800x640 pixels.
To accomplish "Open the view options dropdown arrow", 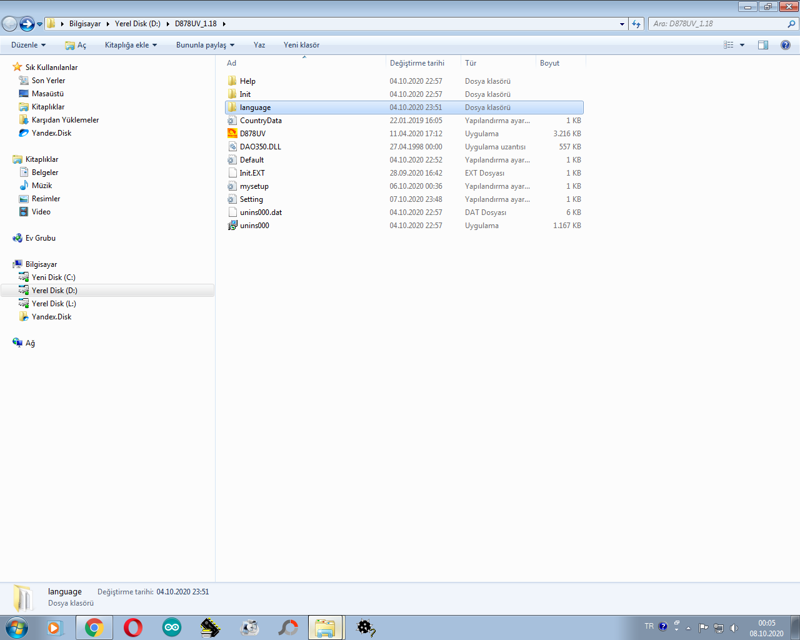I will [x=742, y=45].
